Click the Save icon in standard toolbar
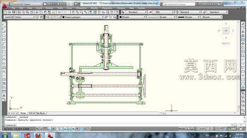Viewport: 247px width, 138px height. (14, 12)
